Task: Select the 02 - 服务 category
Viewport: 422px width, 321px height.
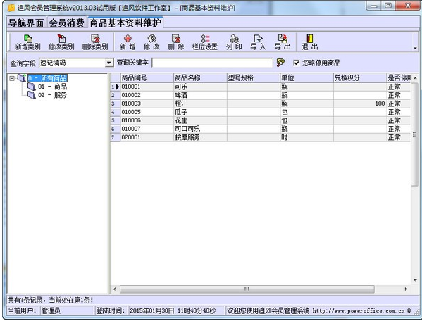Action: pos(52,95)
